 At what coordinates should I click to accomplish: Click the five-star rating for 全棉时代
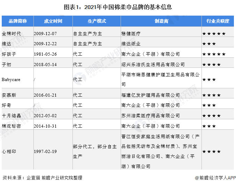tap(214, 34)
